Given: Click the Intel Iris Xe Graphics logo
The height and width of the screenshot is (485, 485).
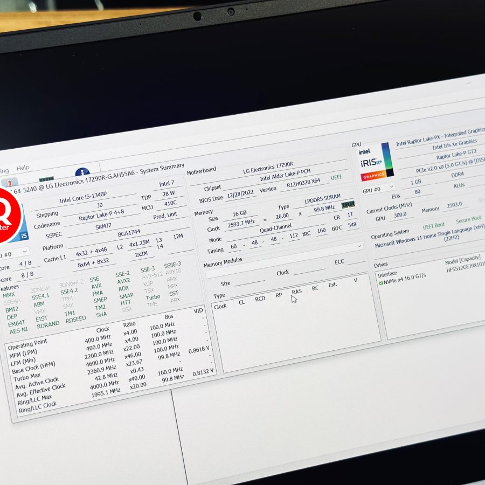Looking at the screenshot, I should coord(377,162).
